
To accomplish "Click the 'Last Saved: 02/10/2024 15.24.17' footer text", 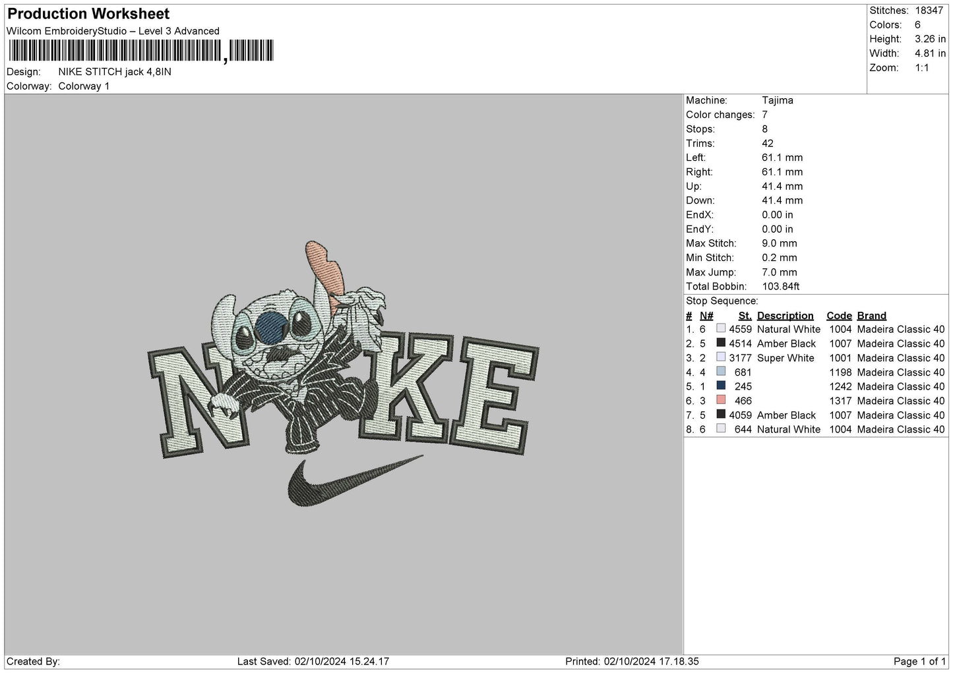I will pyautogui.click(x=313, y=661).
